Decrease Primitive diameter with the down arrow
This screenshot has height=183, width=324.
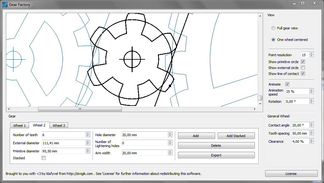(88, 152)
